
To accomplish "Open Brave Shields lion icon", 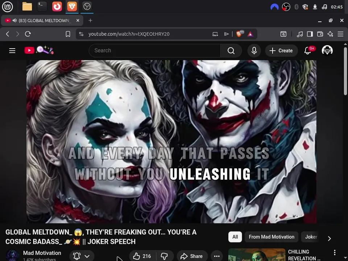I will pos(240,34).
